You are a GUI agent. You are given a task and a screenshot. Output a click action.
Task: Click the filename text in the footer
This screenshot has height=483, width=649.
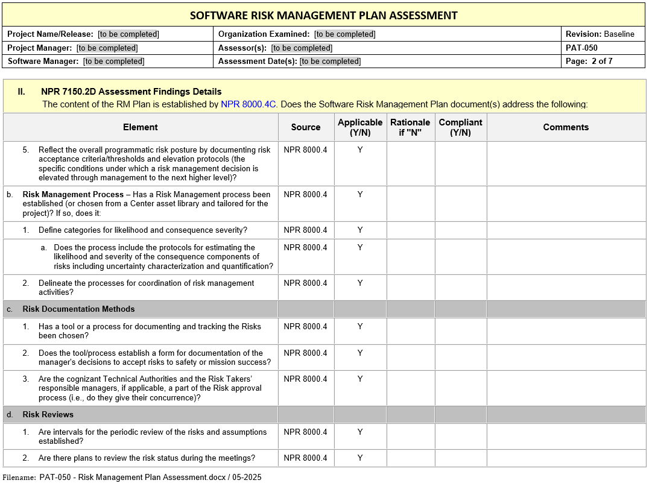click(x=150, y=477)
